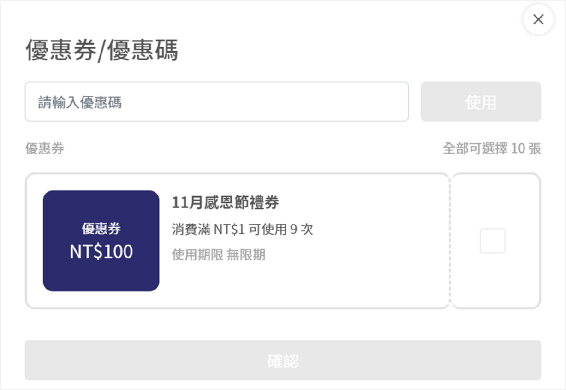Click the white 優惠券 text on the blue badge
This screenshot has height=390, width=566.
coord(101,229)
